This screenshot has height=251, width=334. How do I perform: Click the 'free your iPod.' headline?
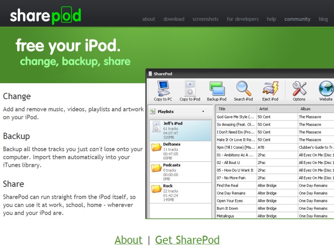tap(68, 46)
